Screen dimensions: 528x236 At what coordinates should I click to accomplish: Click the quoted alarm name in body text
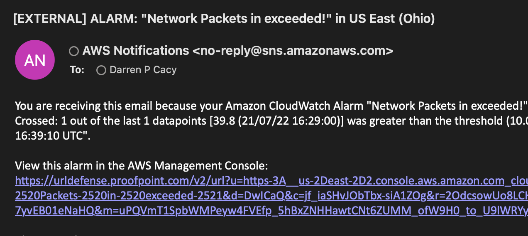pyautogui.click(x=449, y=106)
